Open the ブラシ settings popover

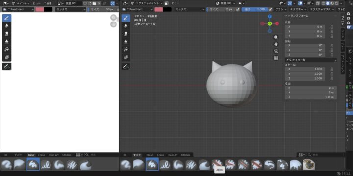point(281,9)
